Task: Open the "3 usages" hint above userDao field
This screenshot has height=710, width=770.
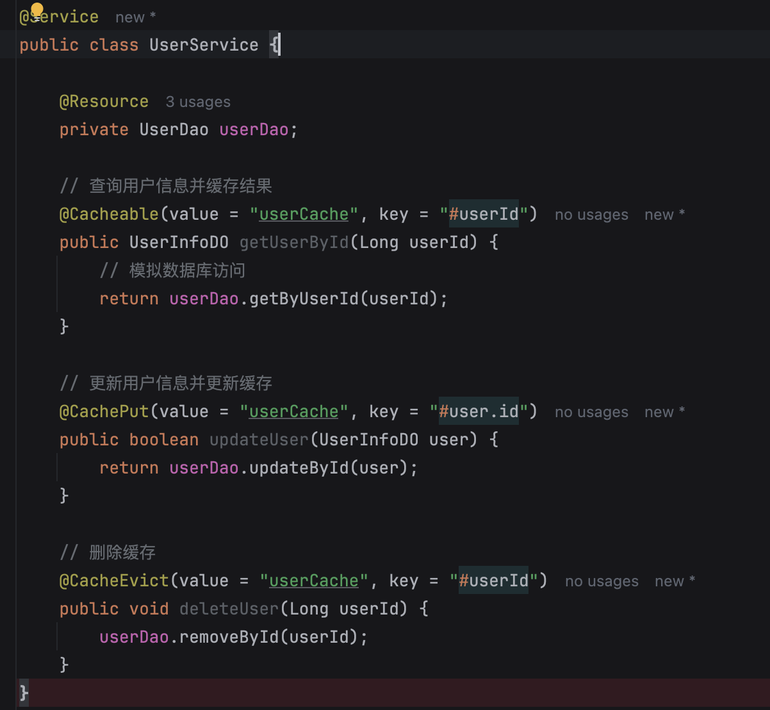Action: coord(198,101)
